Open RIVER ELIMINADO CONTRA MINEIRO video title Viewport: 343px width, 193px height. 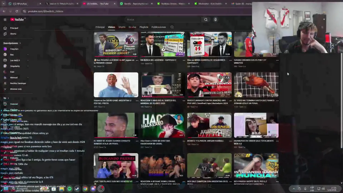207,102
